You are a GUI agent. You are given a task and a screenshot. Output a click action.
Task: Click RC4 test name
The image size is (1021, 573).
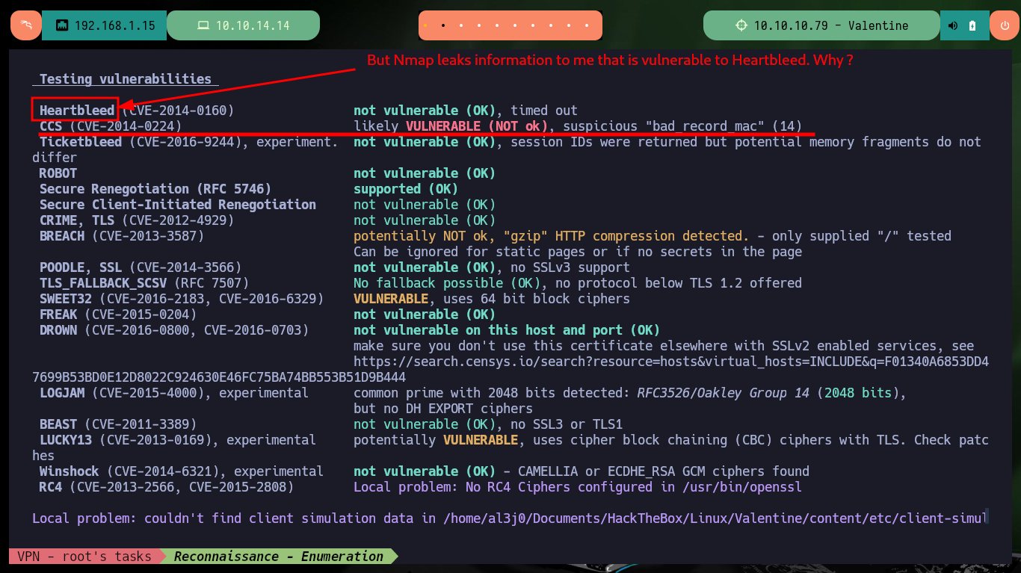[51, 487]
